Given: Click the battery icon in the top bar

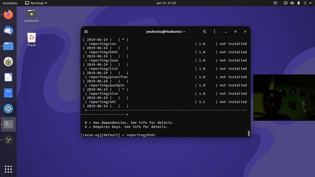Looking at the screenshot, I should pos(305,3).
